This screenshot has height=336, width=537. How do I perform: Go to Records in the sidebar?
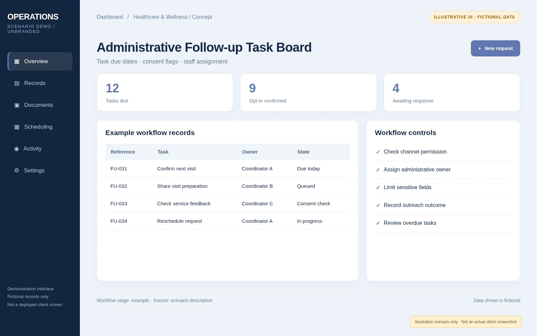[35, 83]
